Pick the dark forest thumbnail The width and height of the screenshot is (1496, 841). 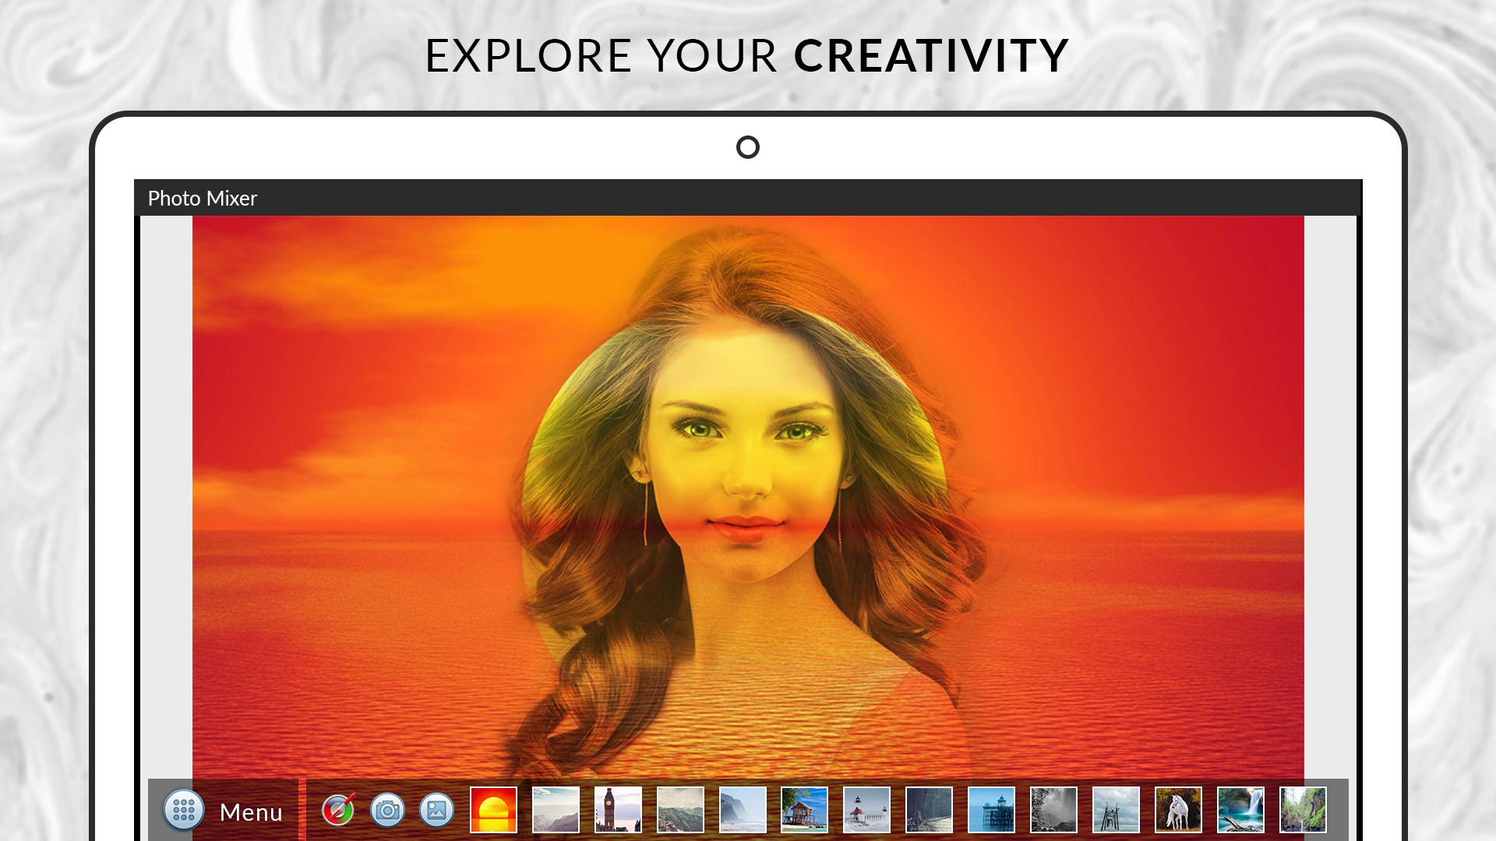tap(929, 810)
